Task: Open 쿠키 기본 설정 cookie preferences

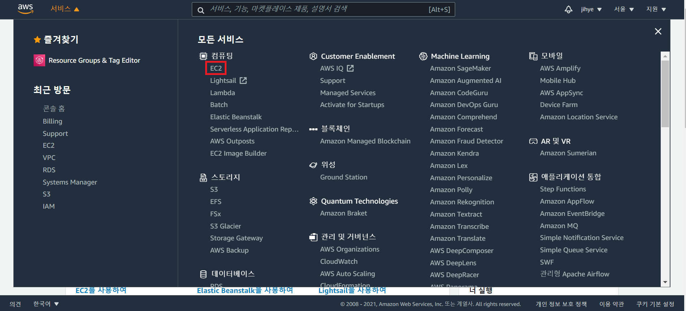Action: 655,304
